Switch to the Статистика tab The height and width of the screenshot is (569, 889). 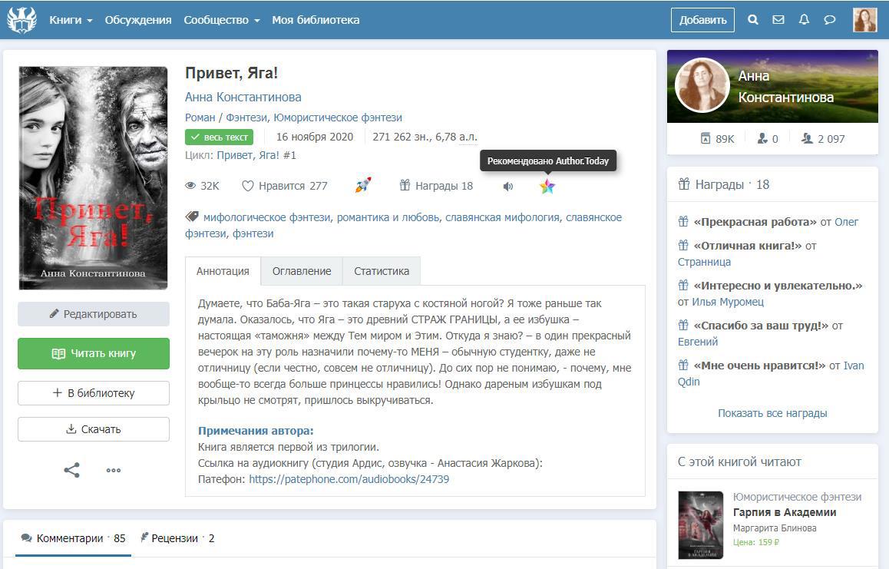pyautogui.click(x=382, y=271)
